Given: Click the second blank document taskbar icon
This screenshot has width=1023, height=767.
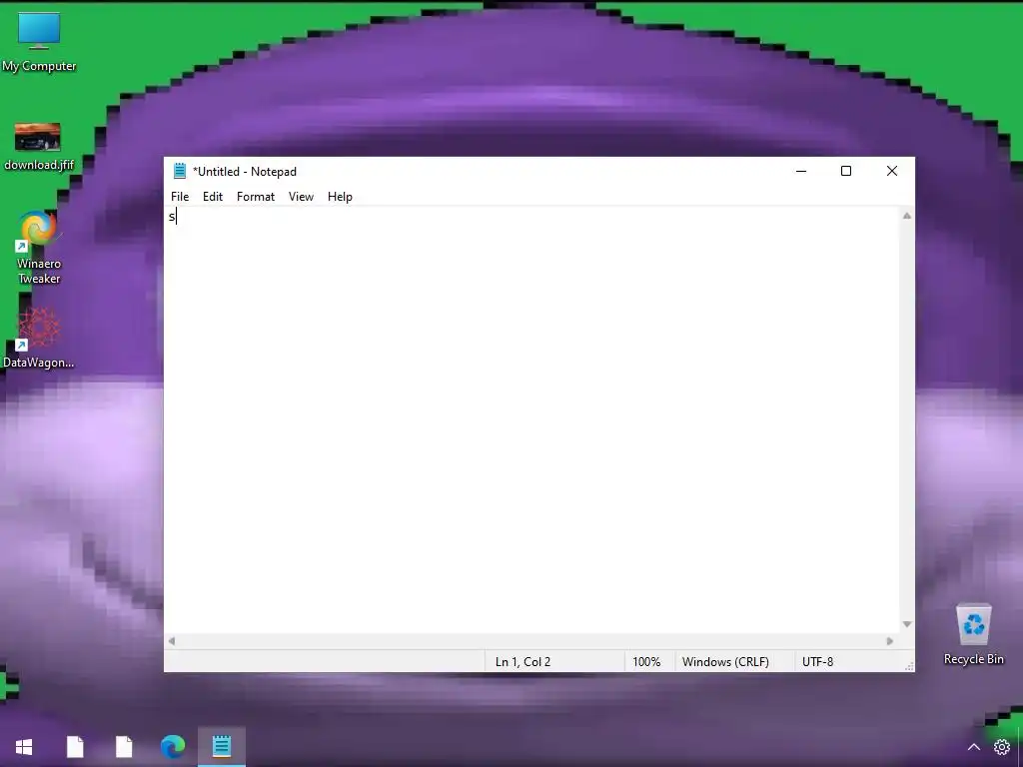Looking at the screenshot, I should 124,747.
